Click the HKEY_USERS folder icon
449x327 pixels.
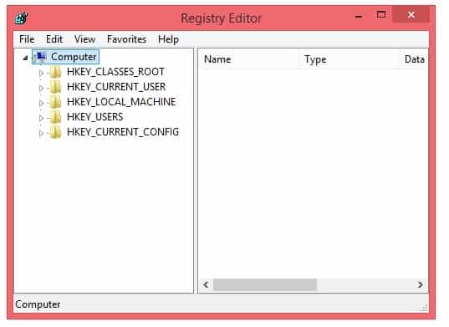click(55, 117)
